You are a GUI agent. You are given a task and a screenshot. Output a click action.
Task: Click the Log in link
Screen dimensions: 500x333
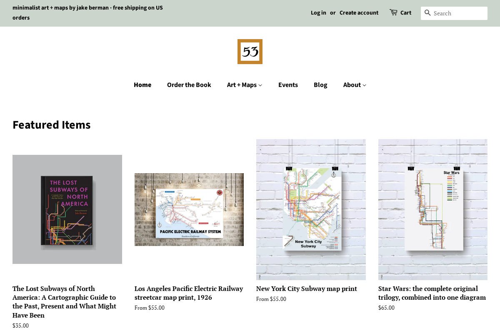318,12
